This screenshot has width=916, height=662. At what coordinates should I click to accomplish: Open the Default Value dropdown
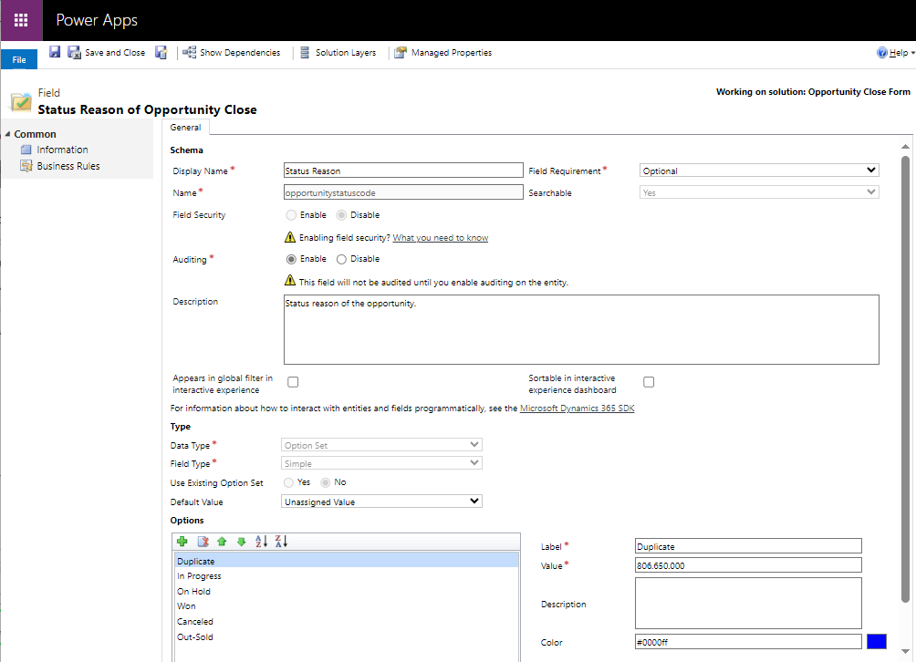(x=381, y=502)
